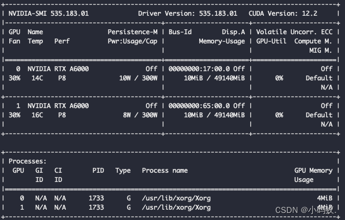Click the Persistence-M column header
Viewport: 345px width, 220px height.
[132, 32]
